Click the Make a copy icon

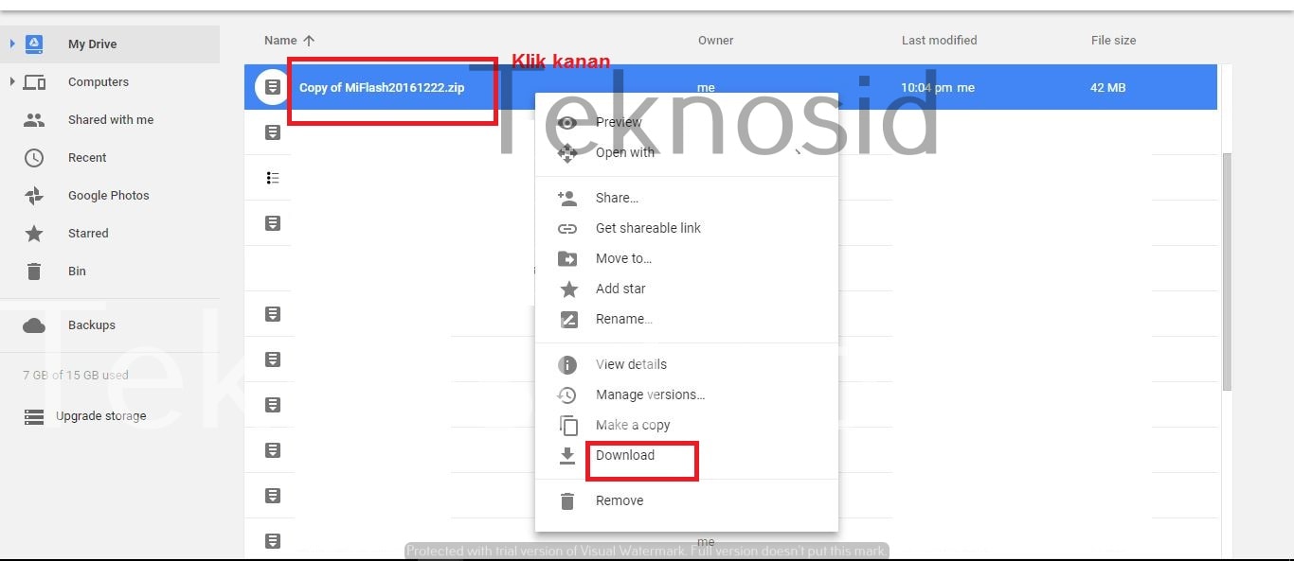click(x=568, y=426)
